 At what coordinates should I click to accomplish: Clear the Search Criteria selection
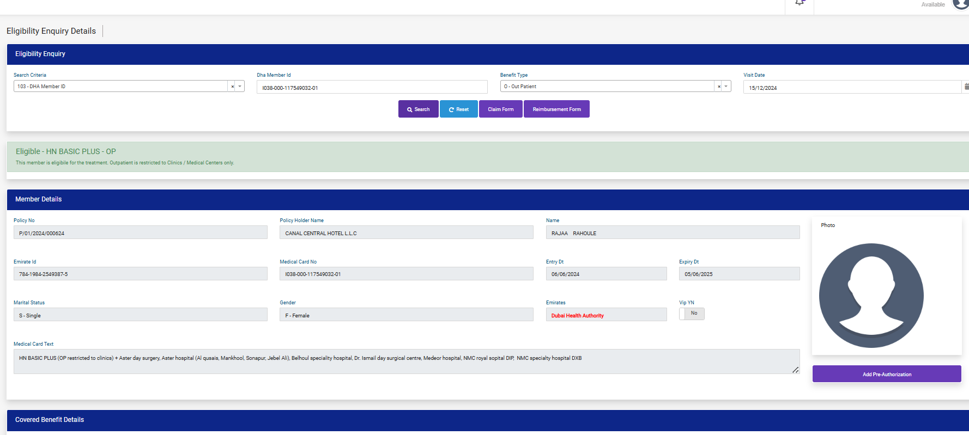click(x=233, y=87)
